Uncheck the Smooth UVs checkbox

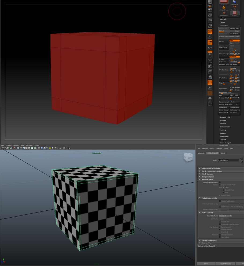click(220, 222)
